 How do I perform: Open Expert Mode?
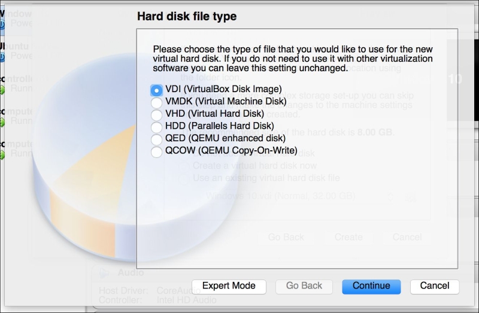pyautogui.click(x=229, y=287)
